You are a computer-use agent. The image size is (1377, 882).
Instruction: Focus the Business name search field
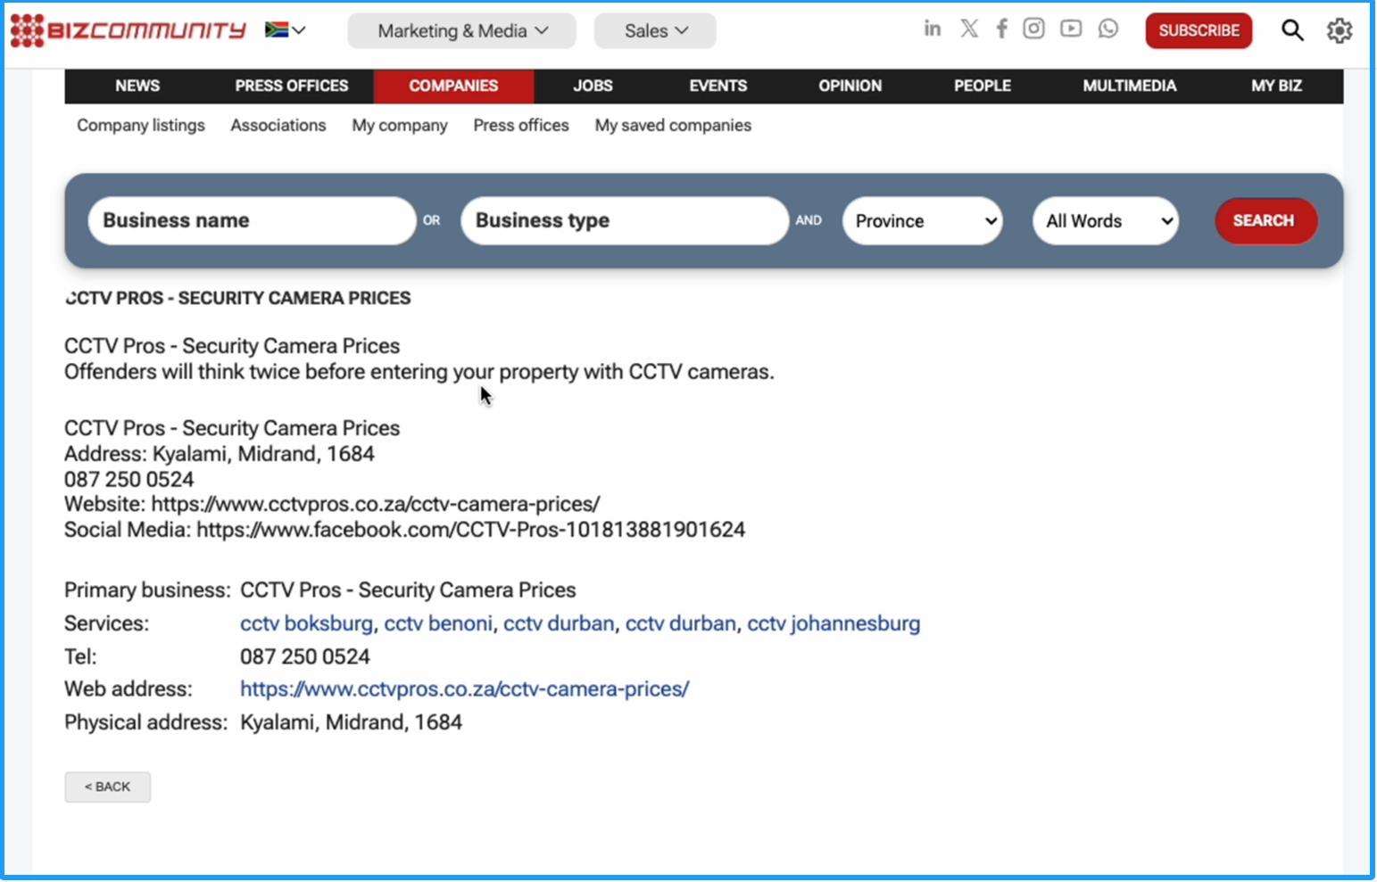point(252,220)
